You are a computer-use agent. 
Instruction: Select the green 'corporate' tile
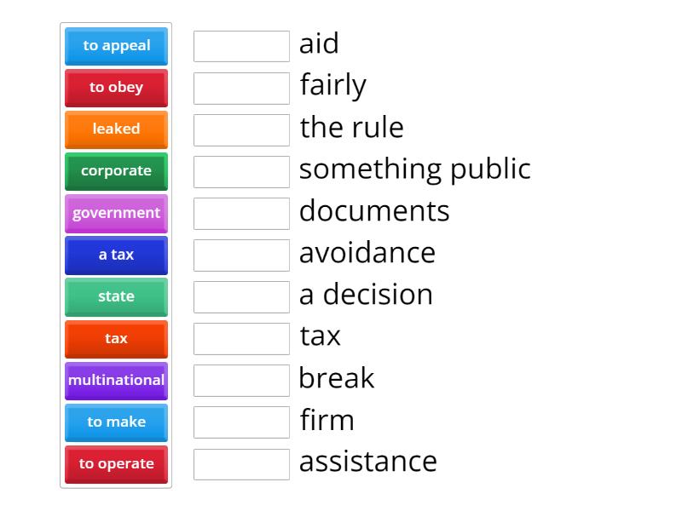[x=116, y=171]
